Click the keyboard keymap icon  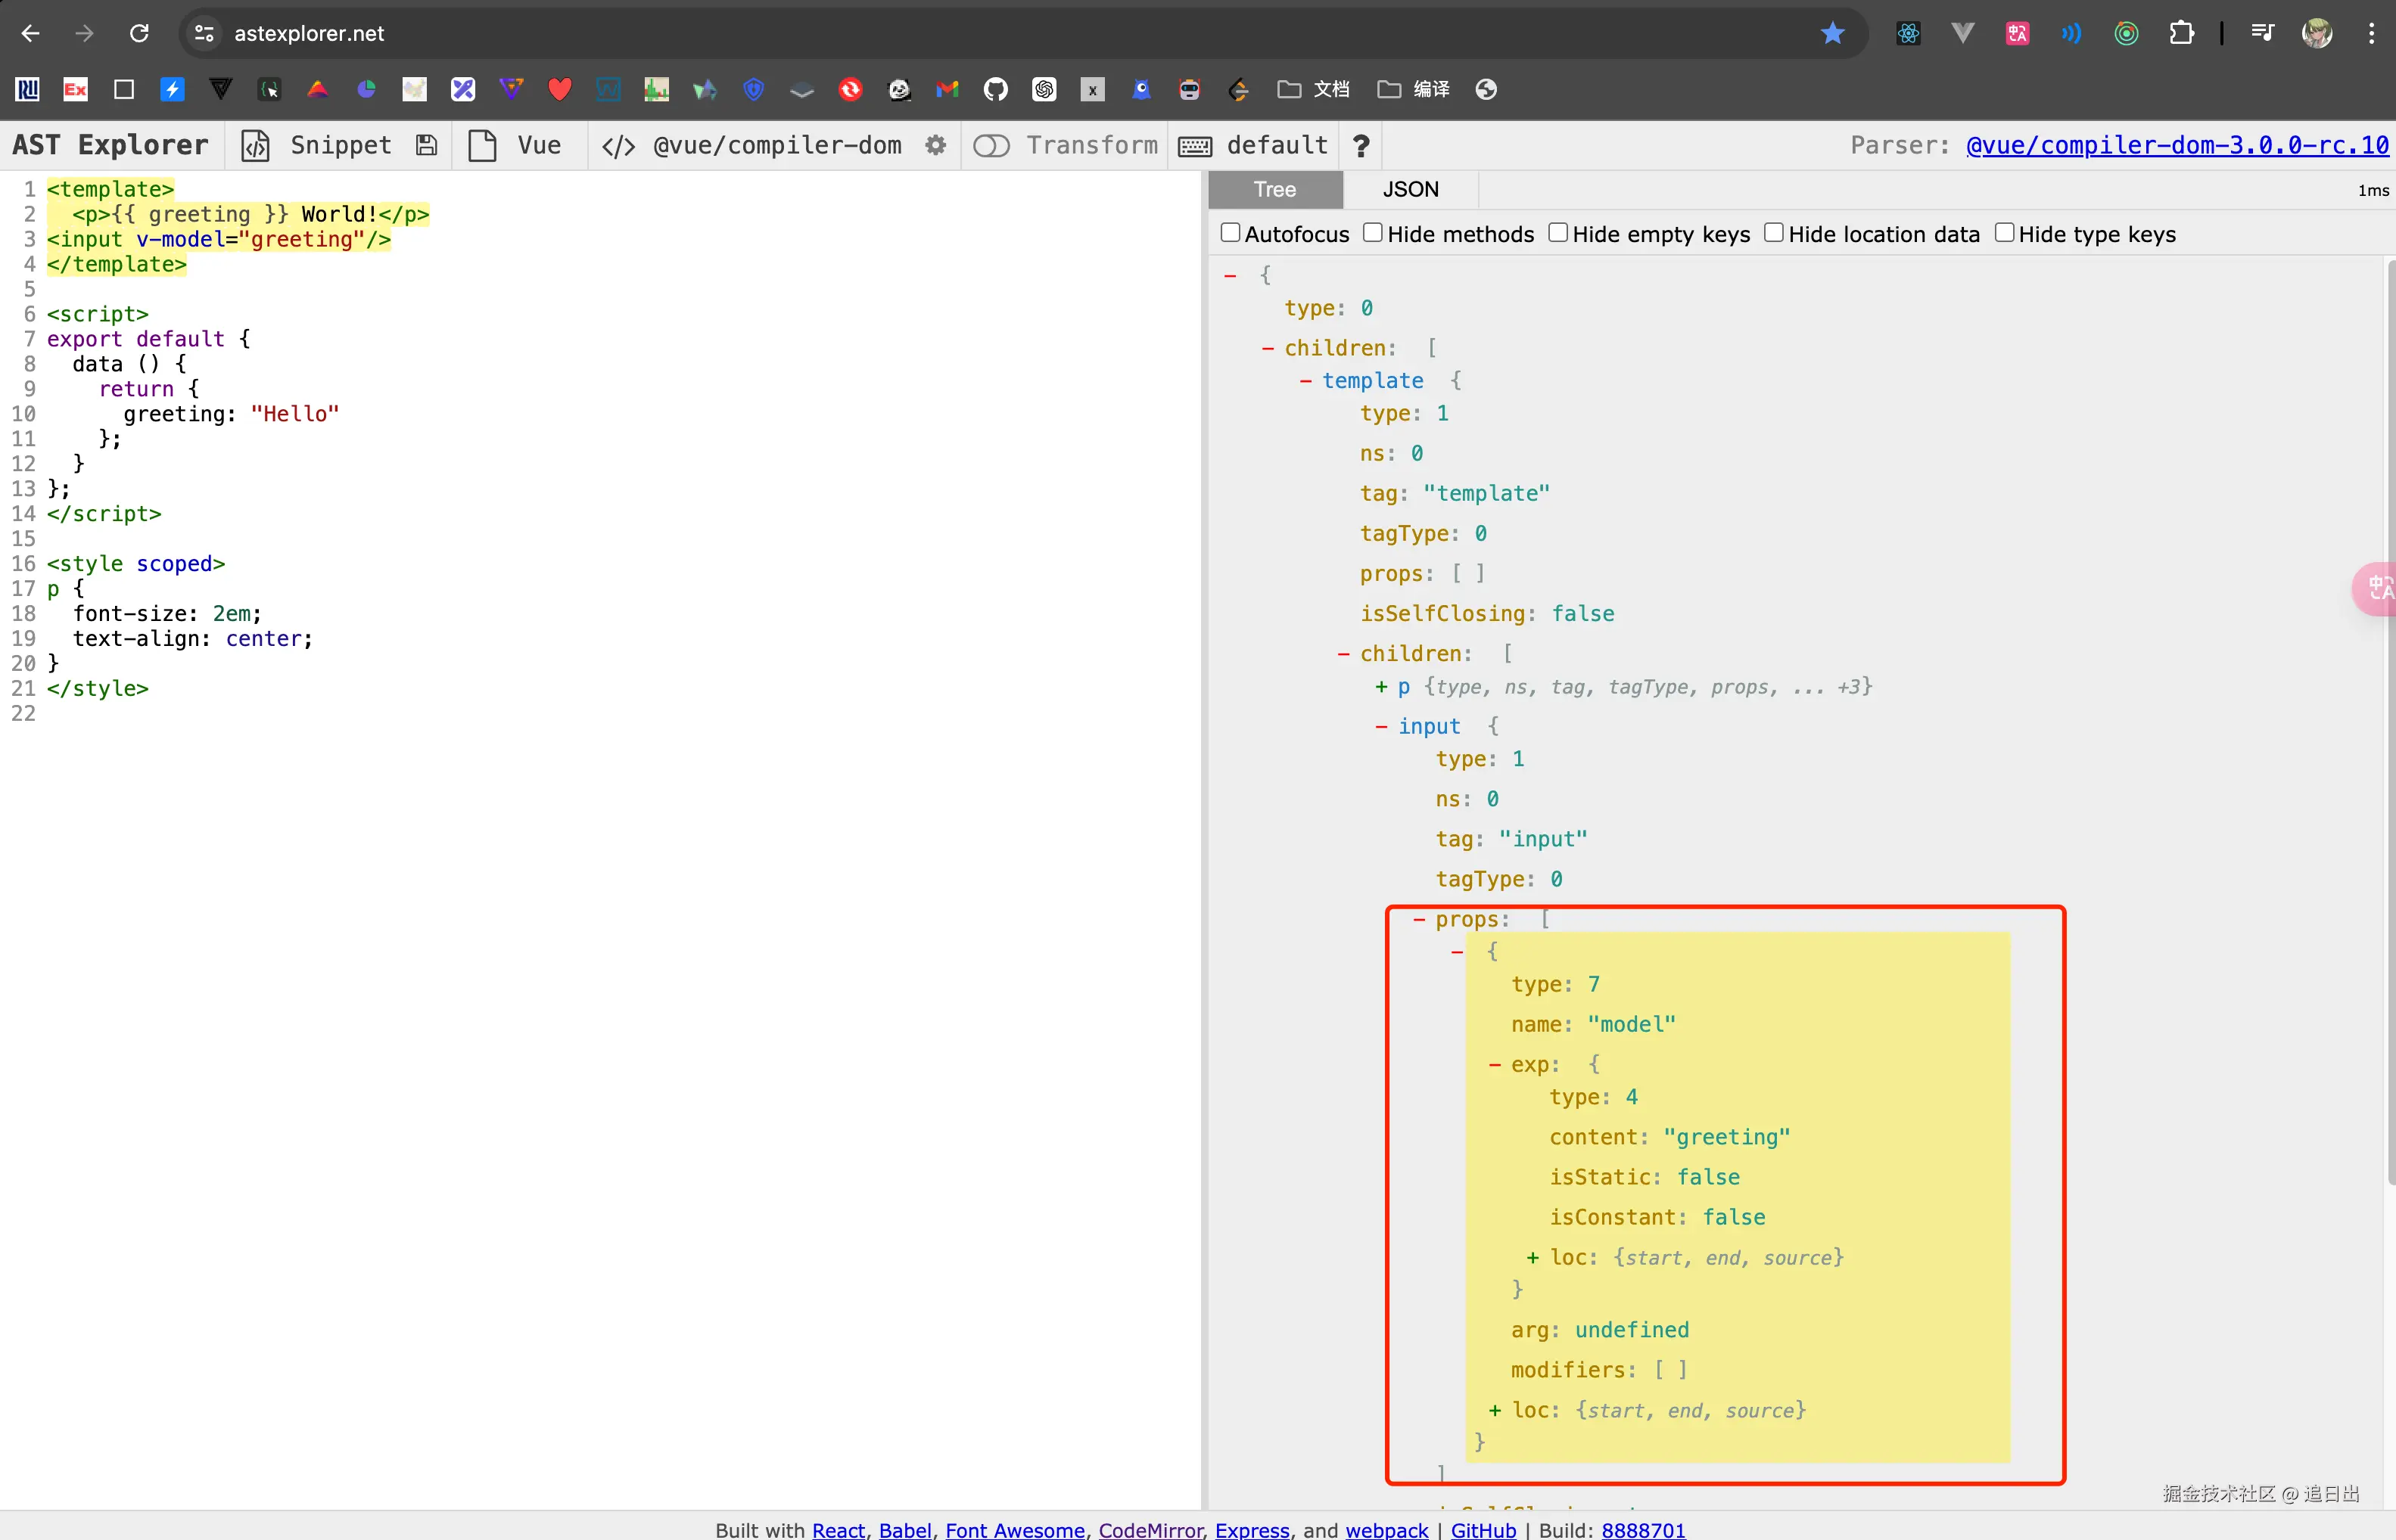click(1194, 146)
